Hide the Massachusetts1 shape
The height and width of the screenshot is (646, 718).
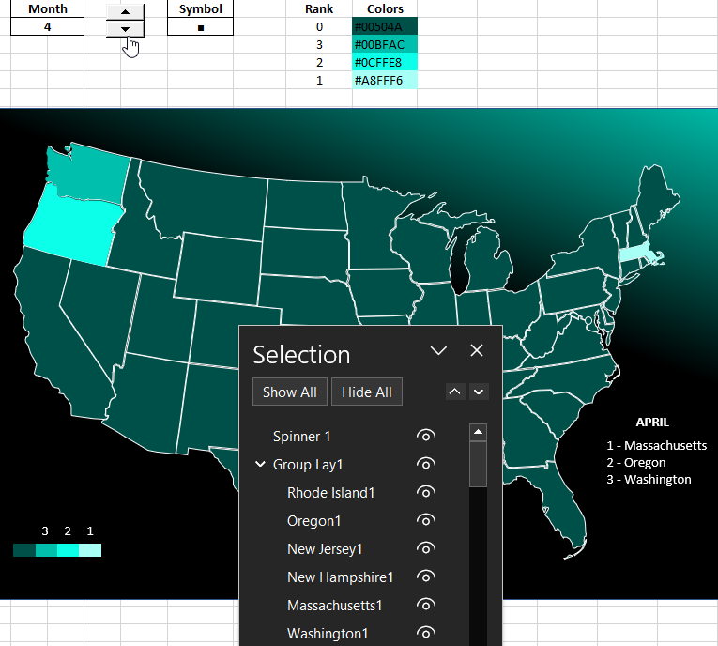[426, 605]
